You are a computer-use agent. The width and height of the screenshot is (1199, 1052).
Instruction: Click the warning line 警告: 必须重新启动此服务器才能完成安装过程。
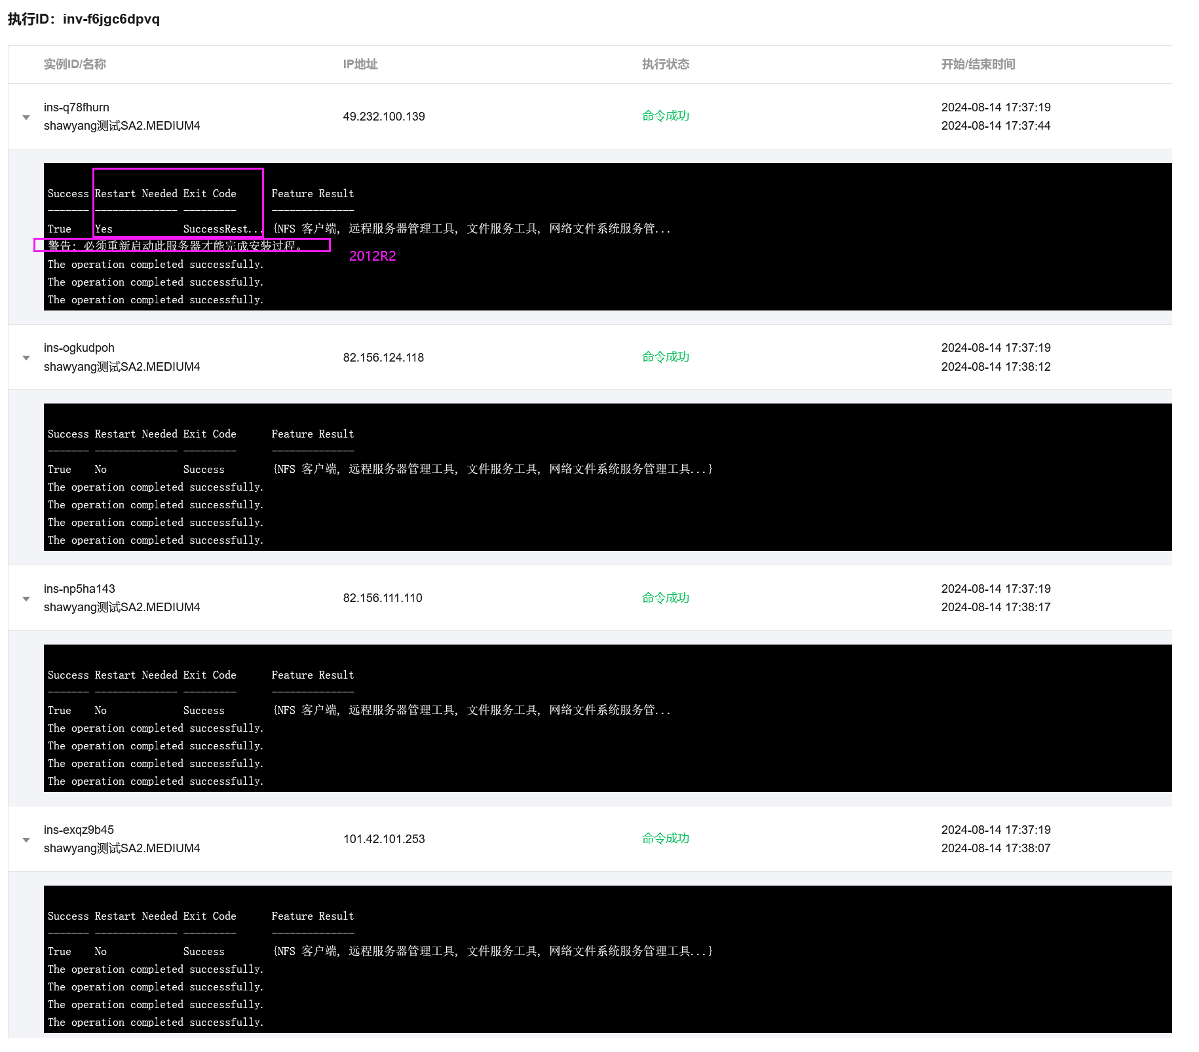pyautogui.click(x=175, y=246)
